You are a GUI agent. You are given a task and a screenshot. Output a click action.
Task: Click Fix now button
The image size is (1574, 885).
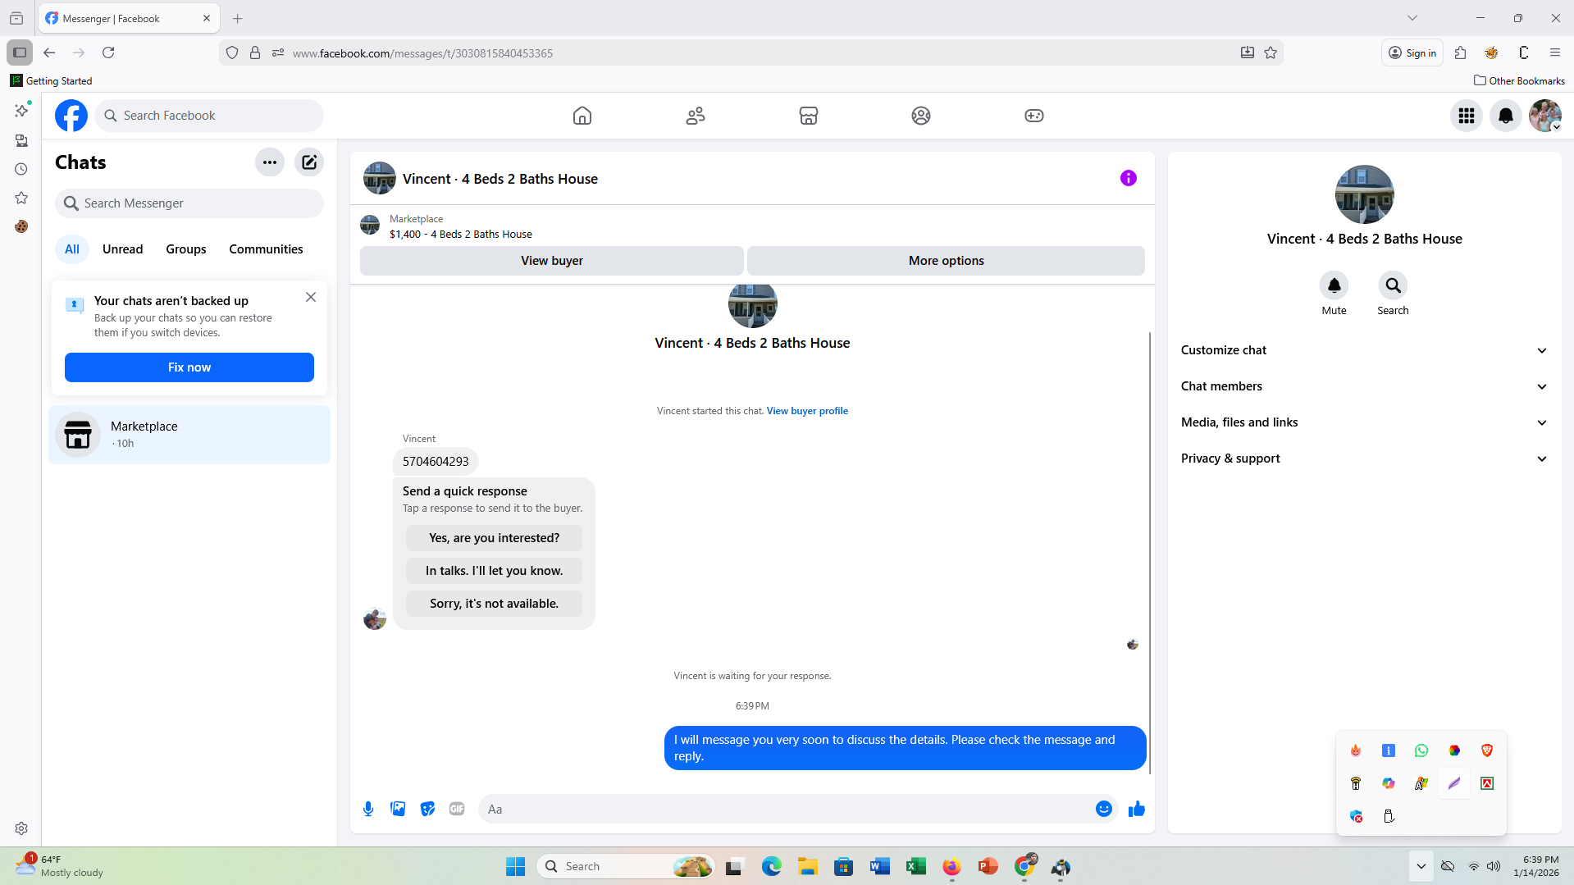(189, 367)
